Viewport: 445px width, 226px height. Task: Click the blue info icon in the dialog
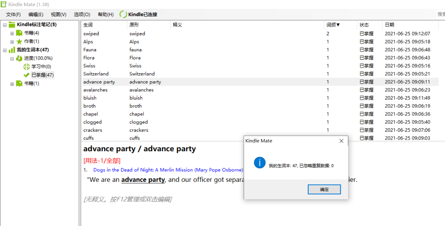point(260,163)
